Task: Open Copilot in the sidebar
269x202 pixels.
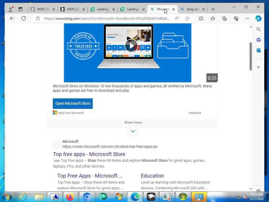Action: click(x=258, y=18)
